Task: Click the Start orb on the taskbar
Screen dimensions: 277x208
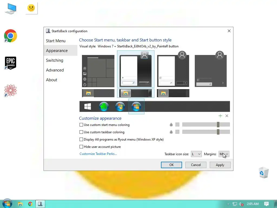Action: tap(7, 204)
